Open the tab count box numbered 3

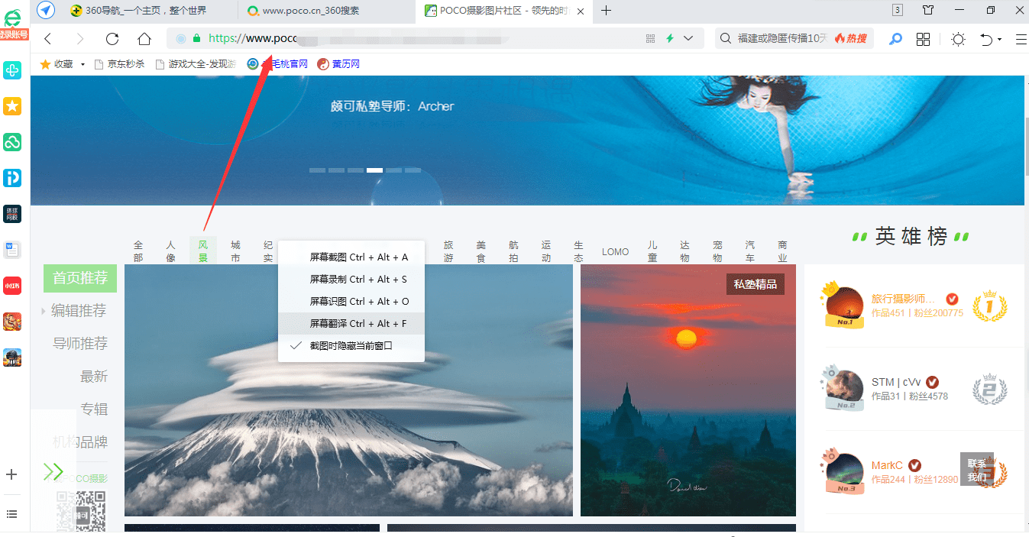click(x=897, y=10)
